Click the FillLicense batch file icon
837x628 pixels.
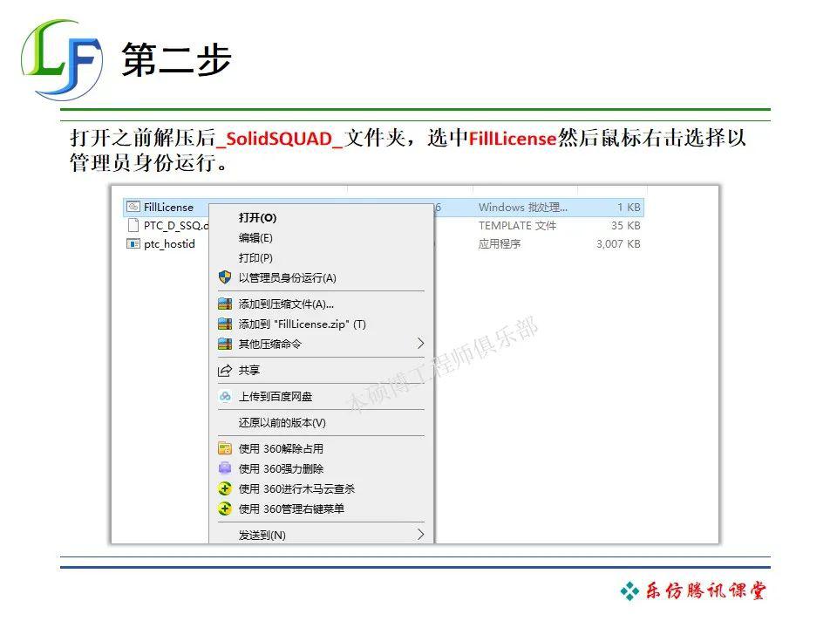click(133, 207)
